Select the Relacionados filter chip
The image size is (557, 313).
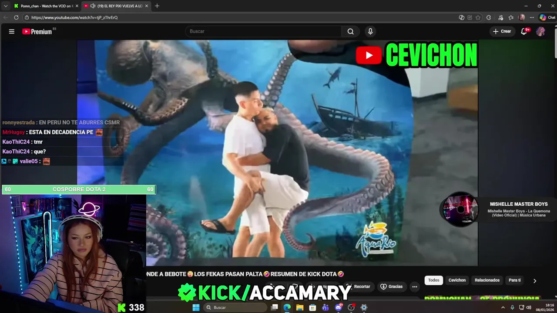487,280
